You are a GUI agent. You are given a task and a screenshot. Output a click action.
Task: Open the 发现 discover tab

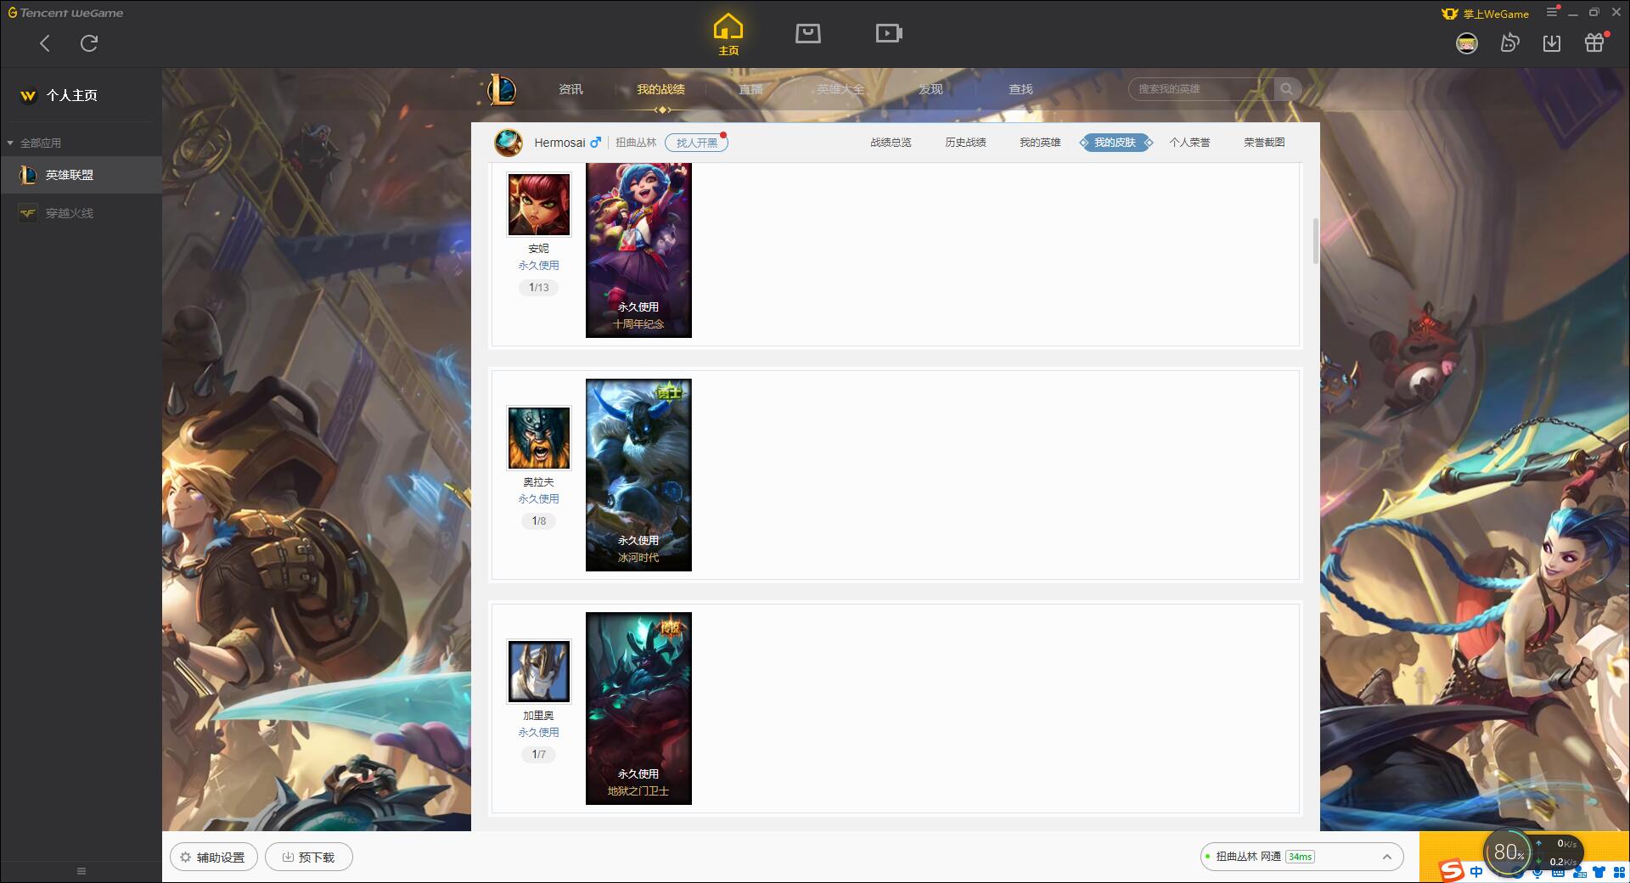[930, 89]
